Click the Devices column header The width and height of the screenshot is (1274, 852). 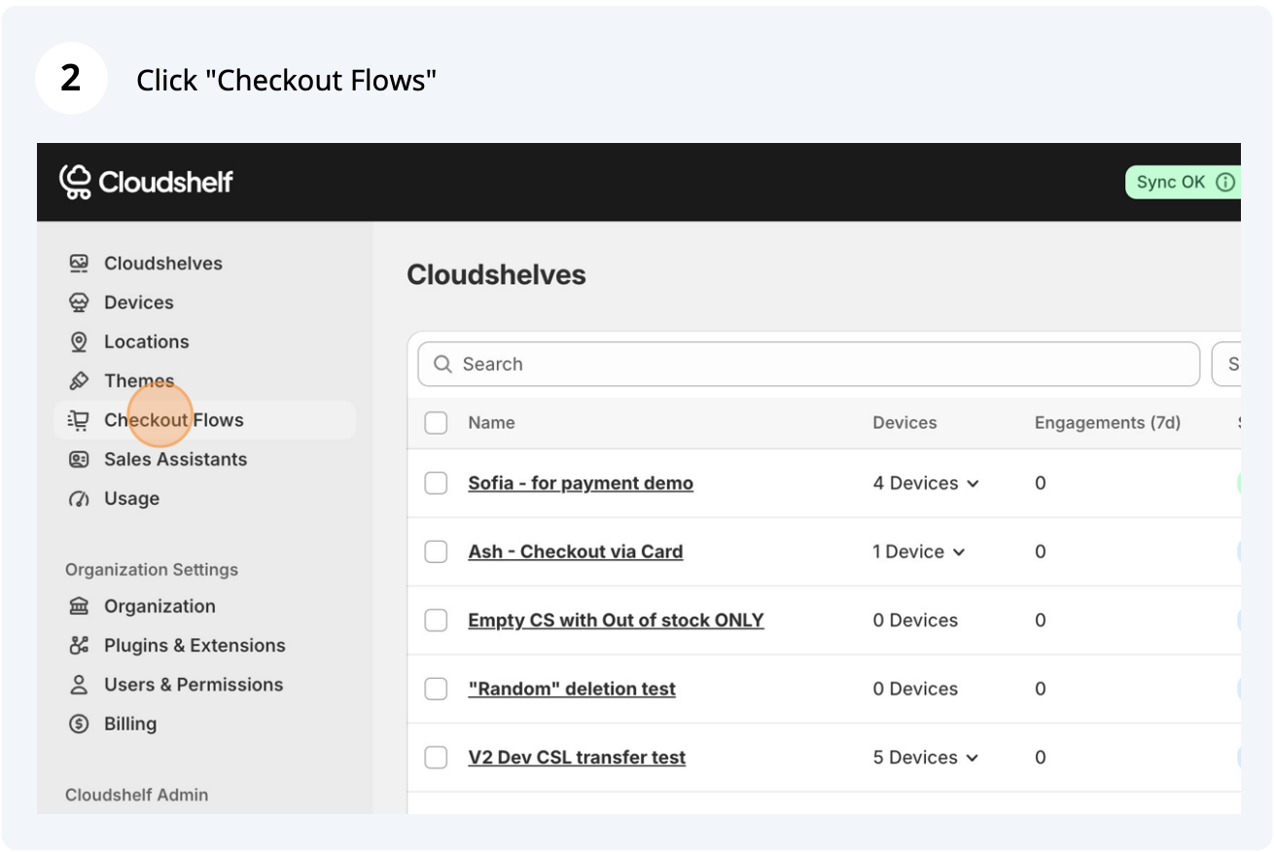tap(904, 423)
